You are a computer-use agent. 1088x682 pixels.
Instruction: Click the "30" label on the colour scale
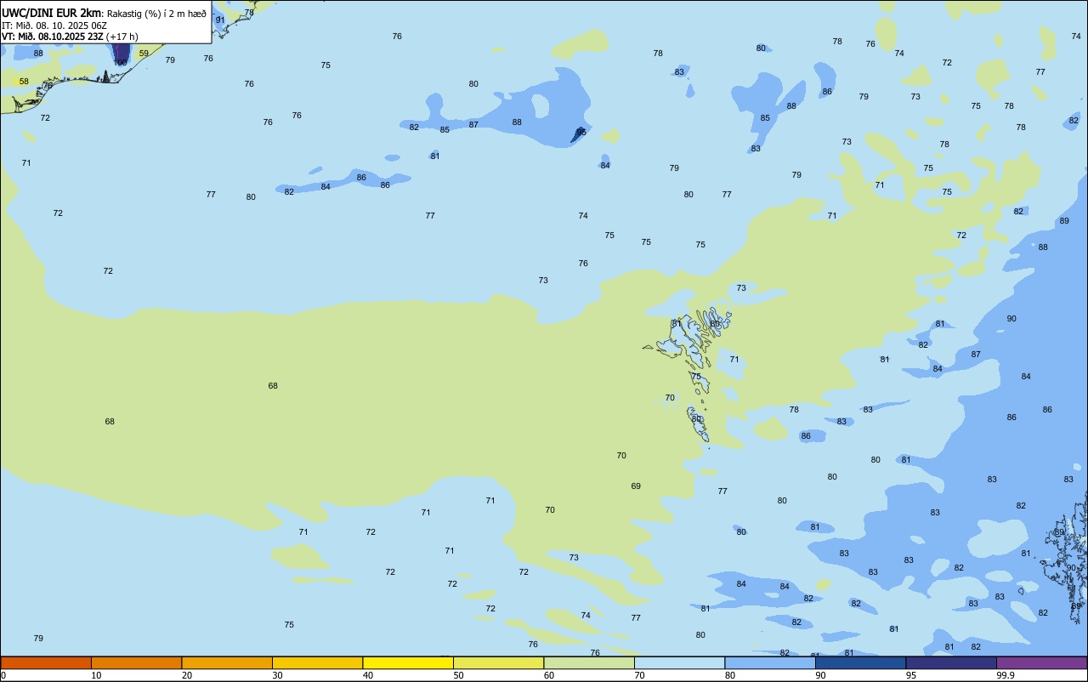(x=277, y=675)
